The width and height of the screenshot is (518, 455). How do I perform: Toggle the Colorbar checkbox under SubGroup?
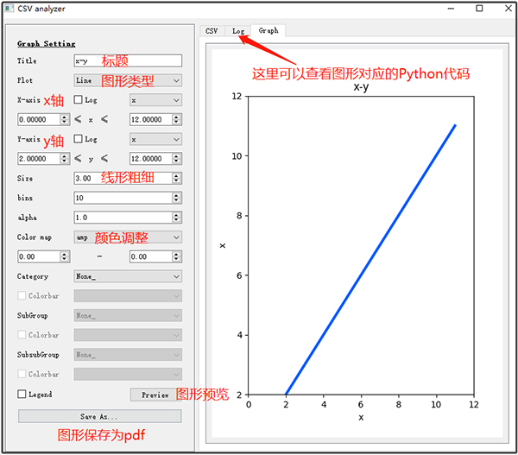(x=22, y=335)
